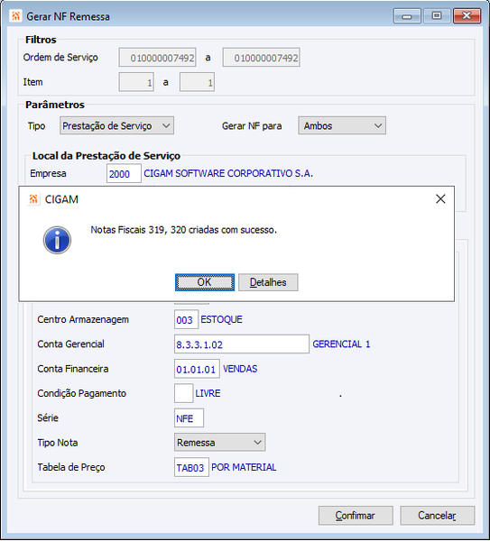Click the Série field with NFE
This screenshot has height=541, width=490.
pos(189,418)
